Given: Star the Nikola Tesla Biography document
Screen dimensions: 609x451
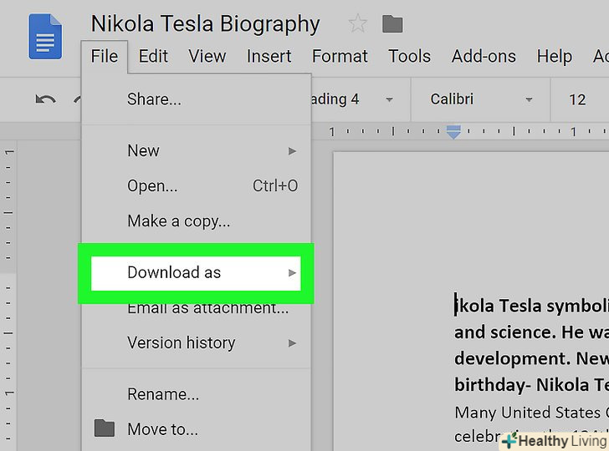Looking at the screenshot, I should 357,24.
